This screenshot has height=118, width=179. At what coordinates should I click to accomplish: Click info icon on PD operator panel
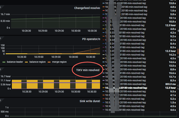[1, 38]
